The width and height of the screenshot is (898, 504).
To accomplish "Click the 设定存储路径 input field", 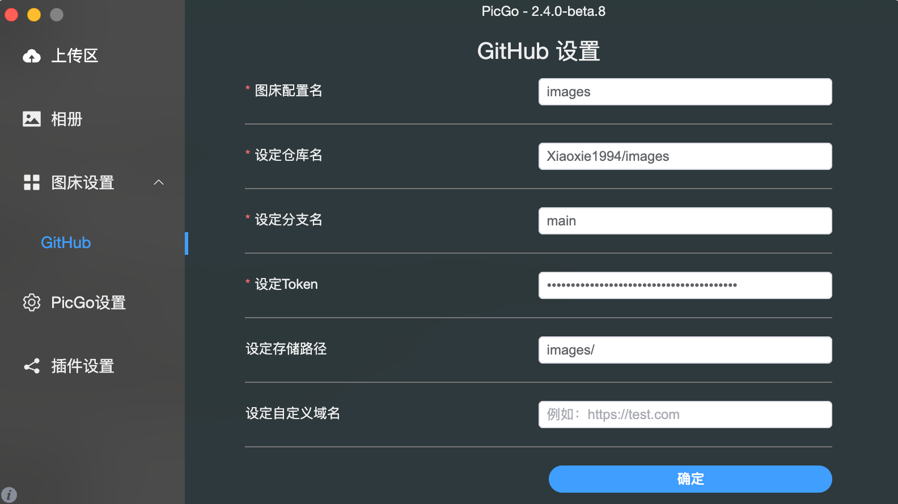I will click(685, 350).
